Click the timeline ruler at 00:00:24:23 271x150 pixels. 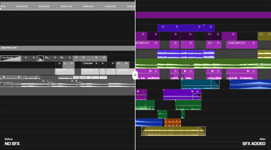tap(110, 6)
